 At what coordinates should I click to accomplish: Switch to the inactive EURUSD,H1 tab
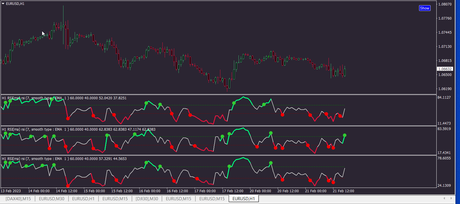[x=83, y=199]
